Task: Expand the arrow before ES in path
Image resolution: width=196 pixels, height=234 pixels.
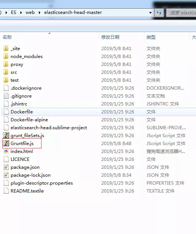Action: pos(6,13)
